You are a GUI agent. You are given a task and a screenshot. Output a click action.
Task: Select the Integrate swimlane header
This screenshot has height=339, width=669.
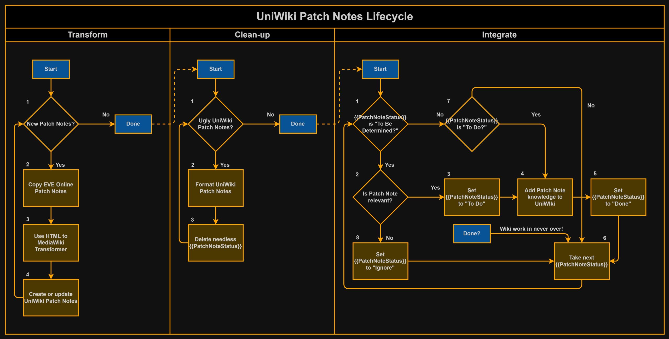(x=499, y=35)
